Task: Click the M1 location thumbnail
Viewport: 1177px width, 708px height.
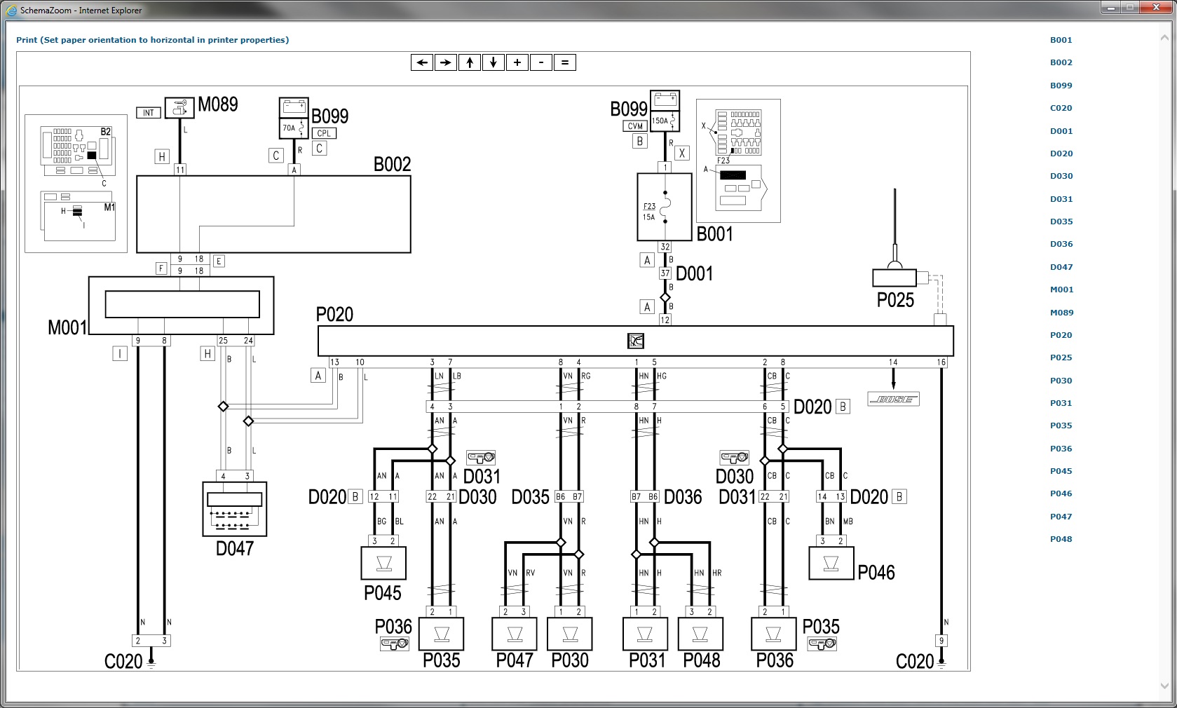Action: (x=78, y=216)
